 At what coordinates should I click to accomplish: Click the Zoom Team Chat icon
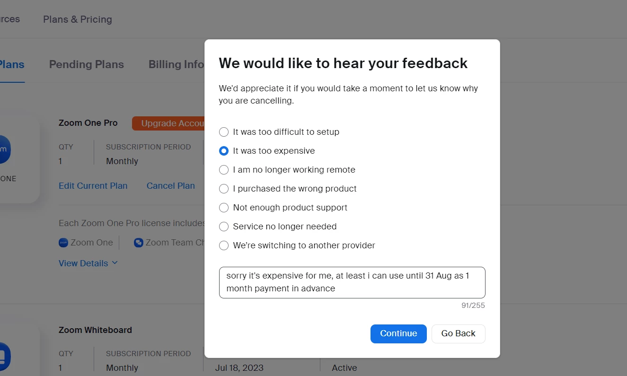(139, 243)
